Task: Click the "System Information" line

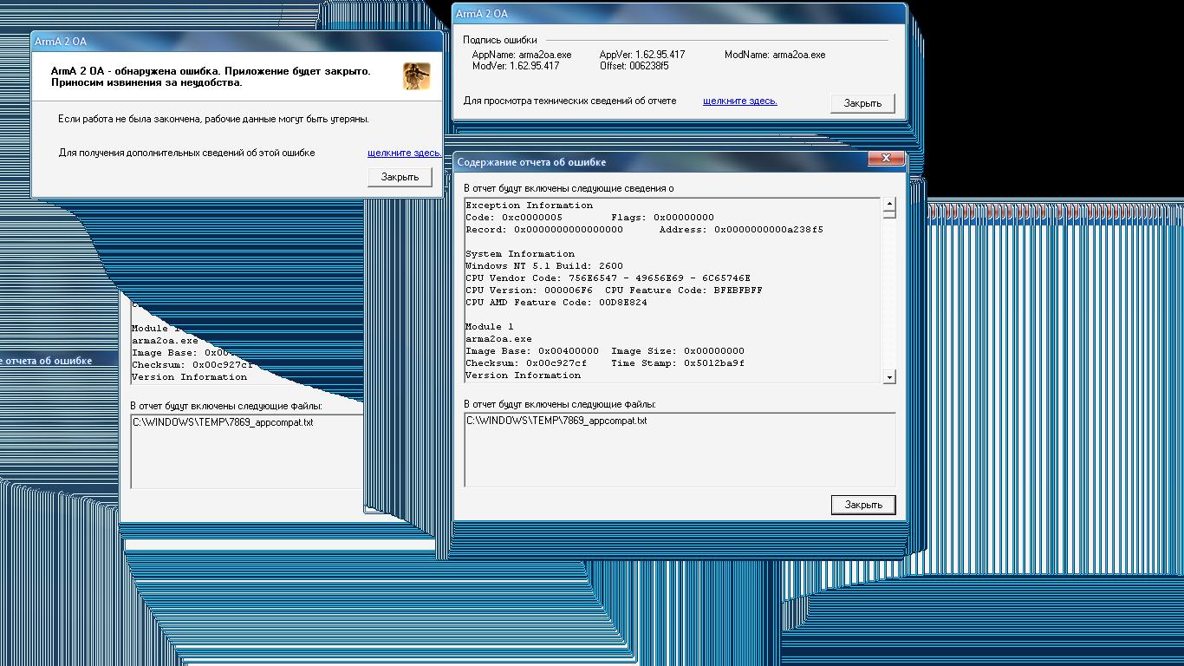Action: point(520,254)
